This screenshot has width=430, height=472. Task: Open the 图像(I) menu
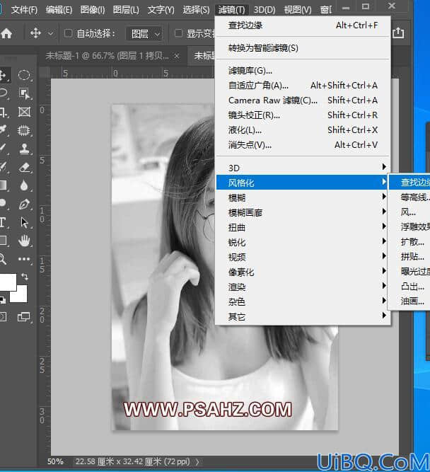click(93, 10)
